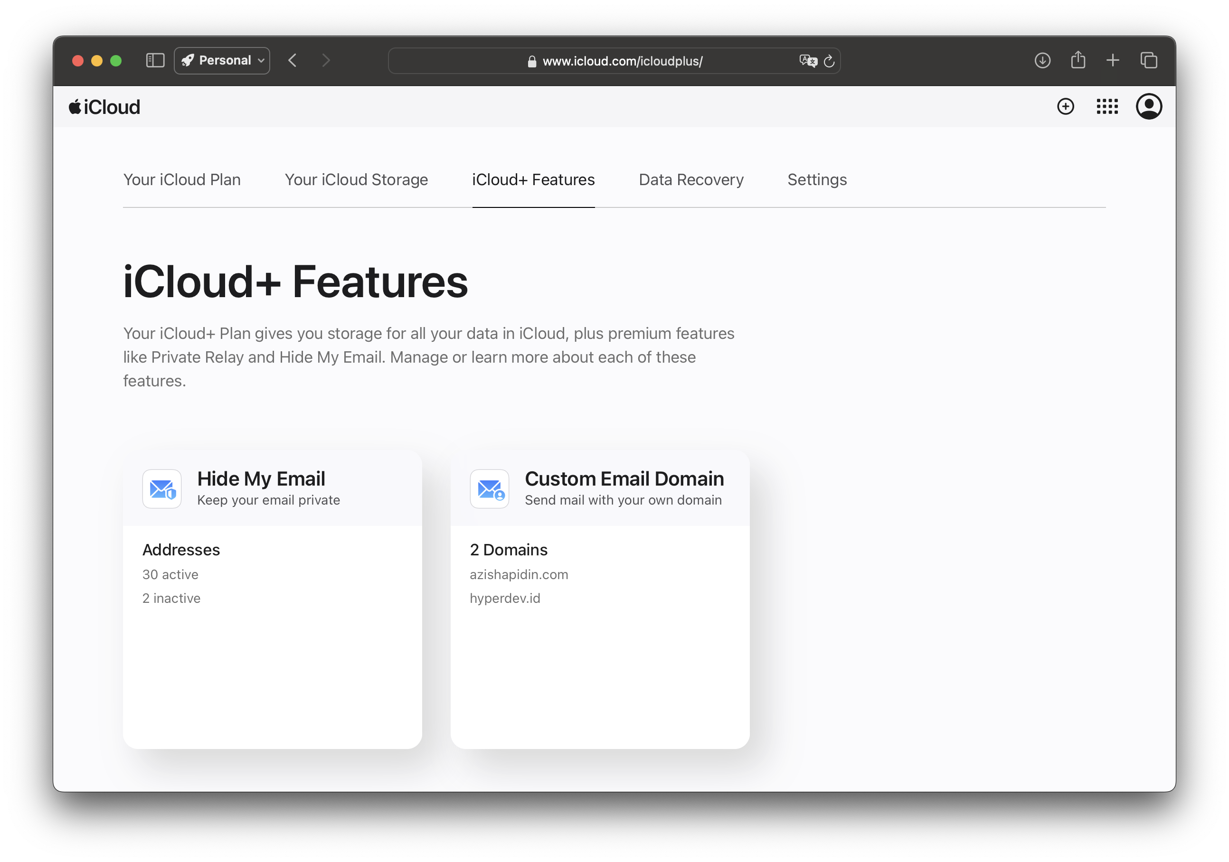Open the Custom Email Domain card

click(x=599, y=600)
